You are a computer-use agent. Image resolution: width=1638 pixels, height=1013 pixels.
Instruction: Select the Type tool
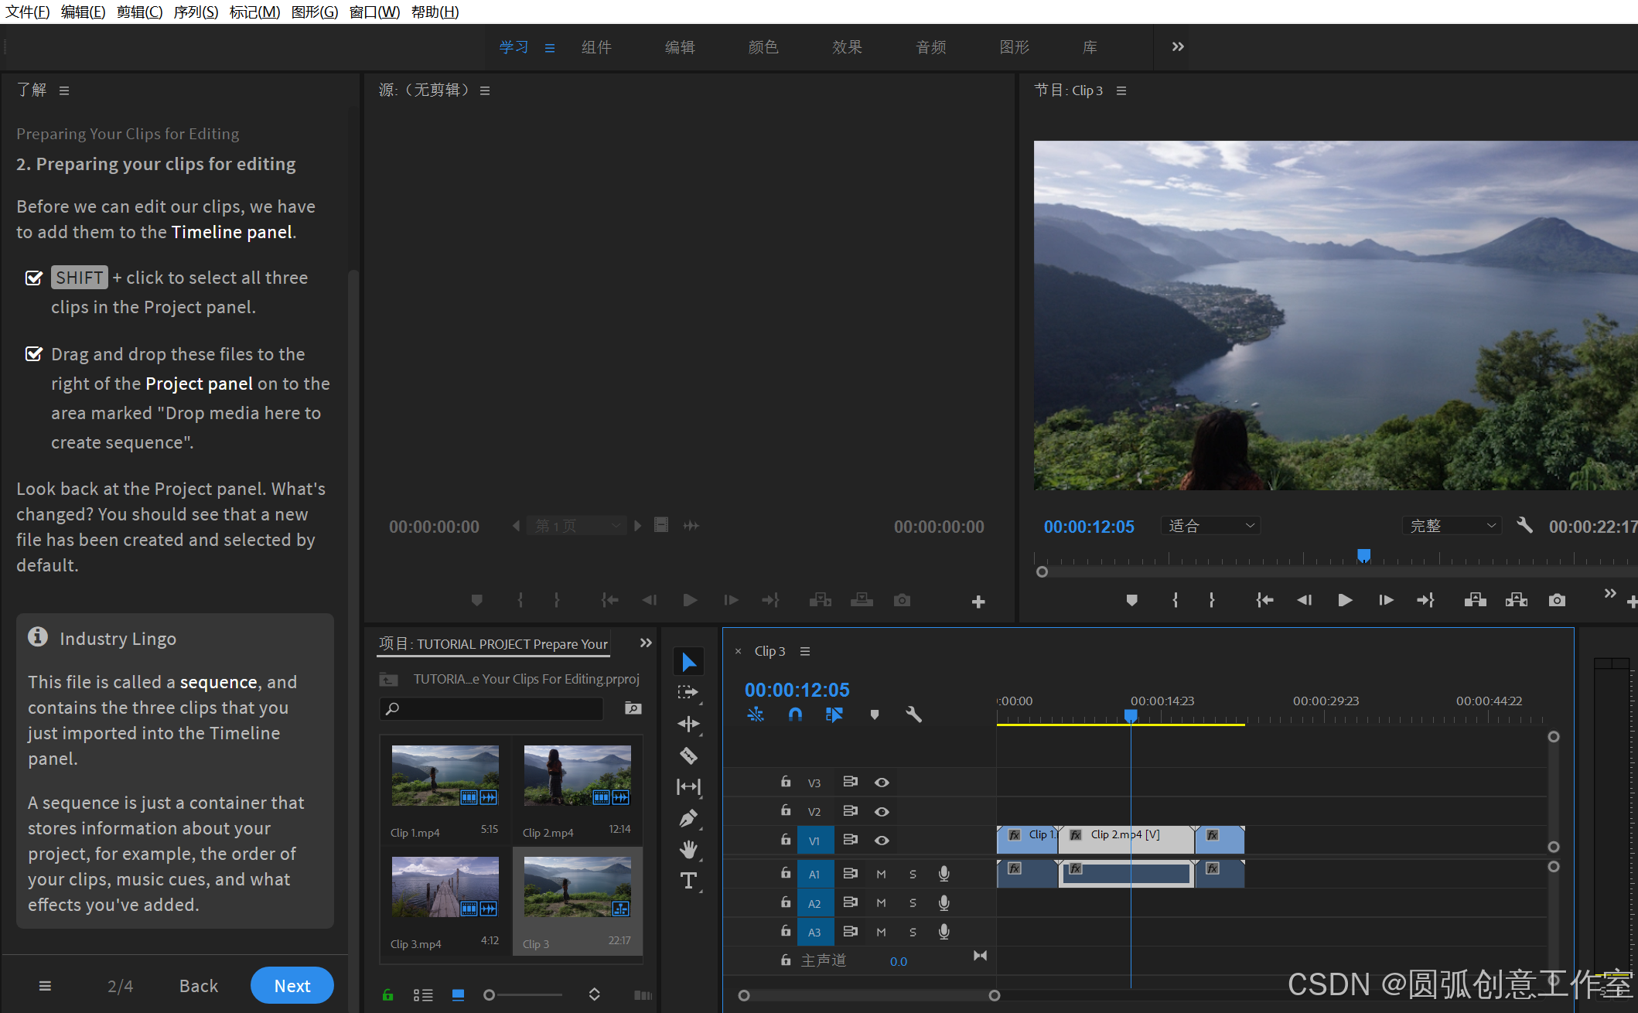pos(688,881)
